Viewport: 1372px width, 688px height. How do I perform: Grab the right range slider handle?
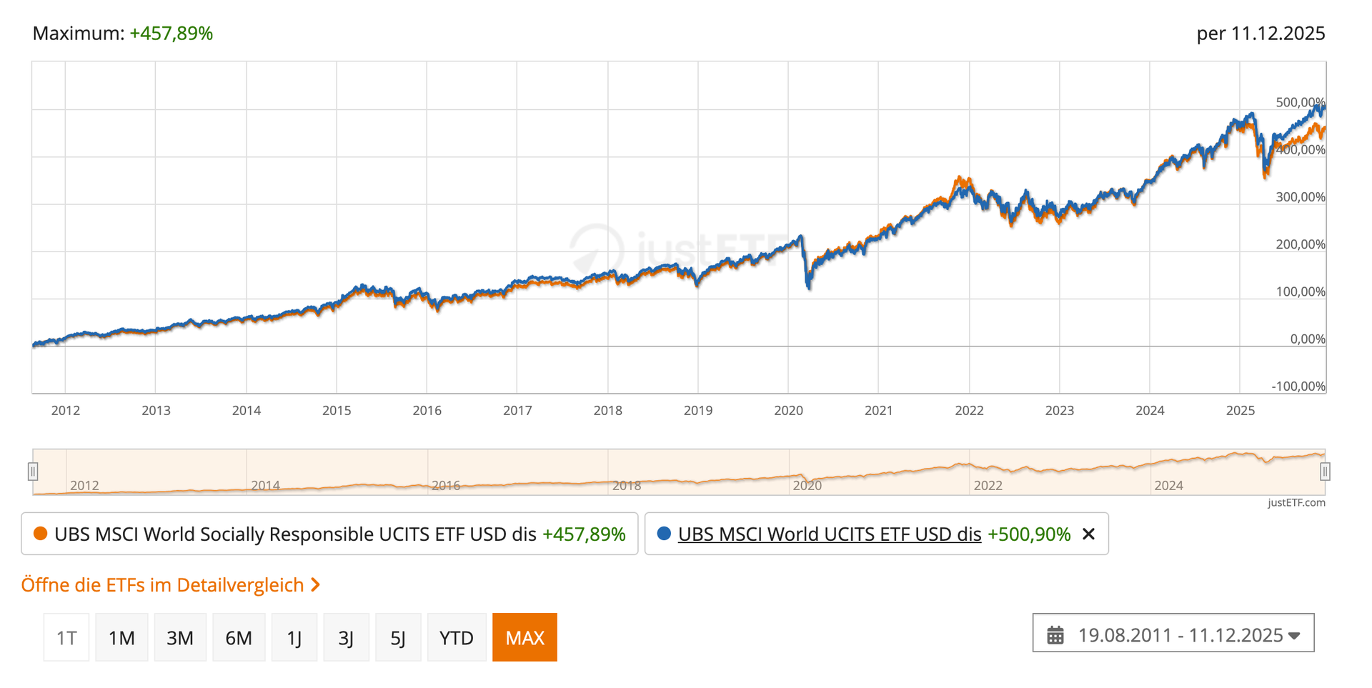[1325, 472]
